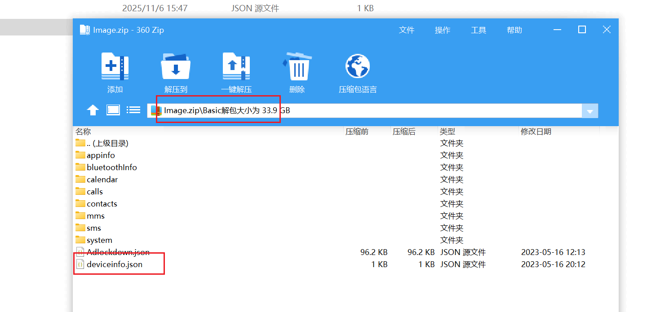Image resolution: width=647 pixels, height=312 pixels.
Task: Sort by 修改日期 (Modified date) column header
Action: 536,132
